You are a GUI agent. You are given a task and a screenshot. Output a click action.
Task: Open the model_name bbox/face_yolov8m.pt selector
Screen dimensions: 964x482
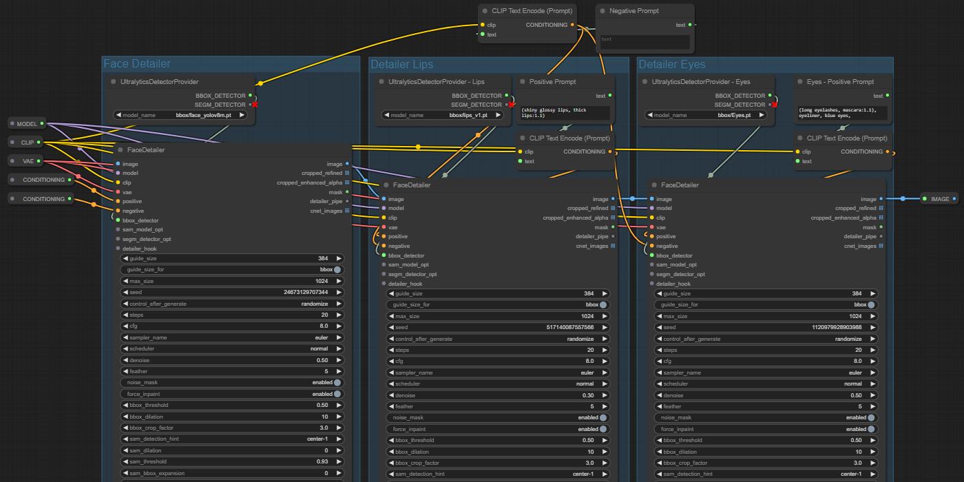(x=179, y=116)
